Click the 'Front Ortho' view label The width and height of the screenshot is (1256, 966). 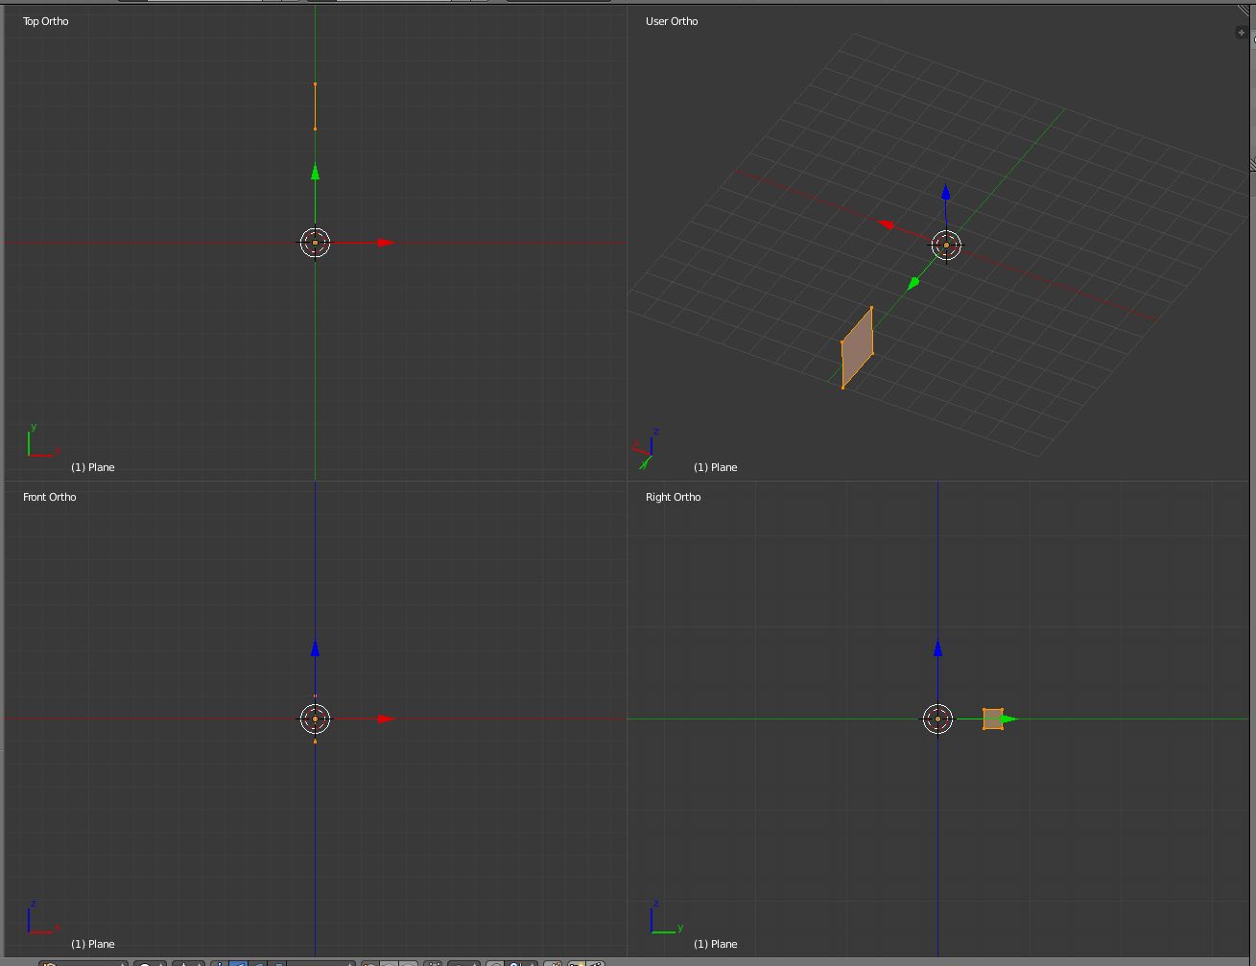pyautogui.click(x=49, y=497)
